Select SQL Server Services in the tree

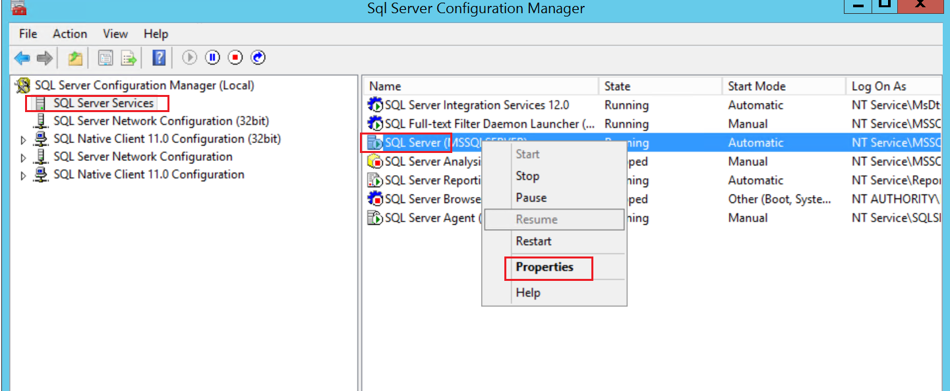click(x=104, y=103)
